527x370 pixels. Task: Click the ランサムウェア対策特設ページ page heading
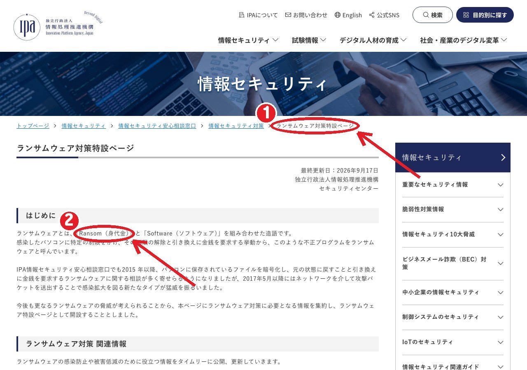(x=75, y=148)
